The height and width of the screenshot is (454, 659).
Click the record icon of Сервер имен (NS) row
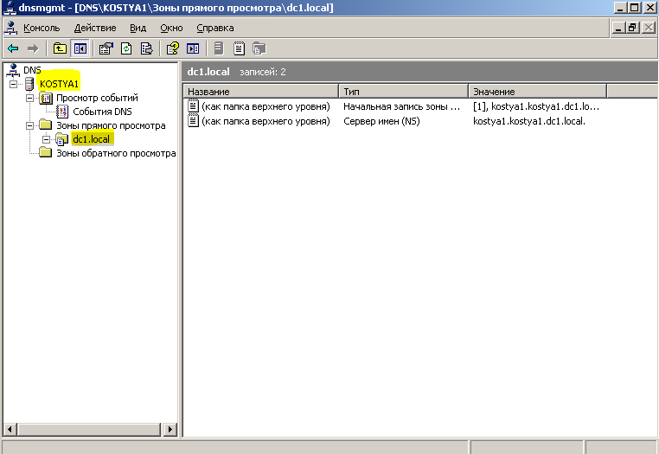193,121
